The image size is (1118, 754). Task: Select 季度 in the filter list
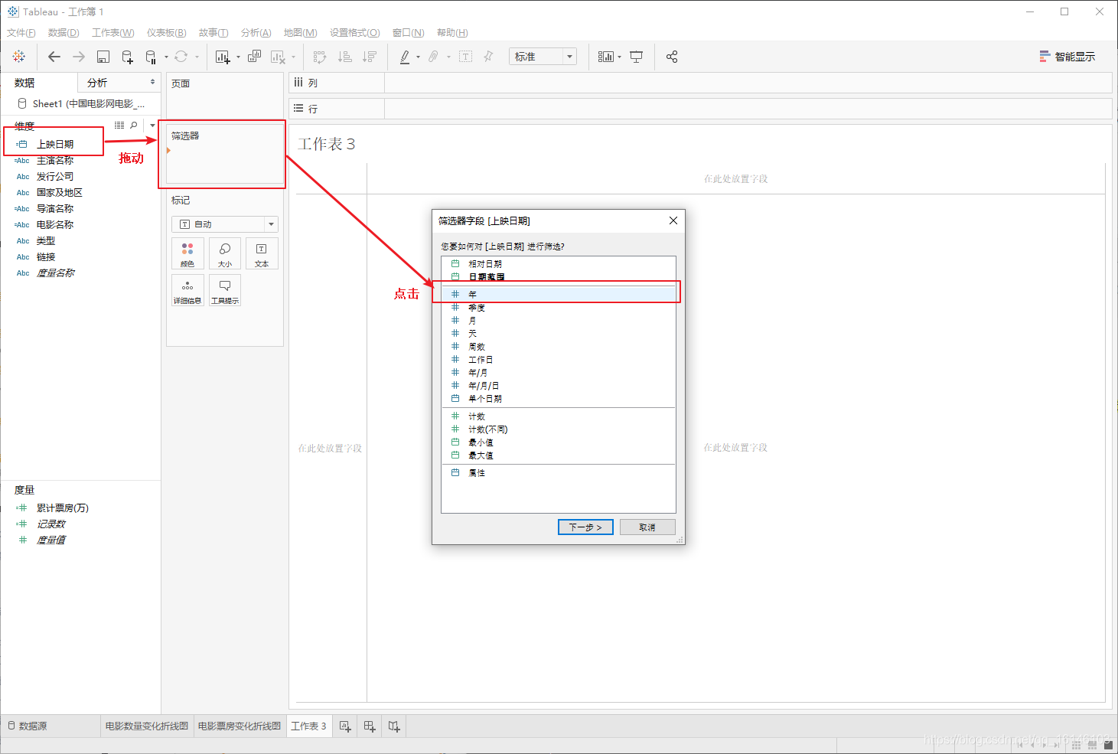click(x=559, y=307)
